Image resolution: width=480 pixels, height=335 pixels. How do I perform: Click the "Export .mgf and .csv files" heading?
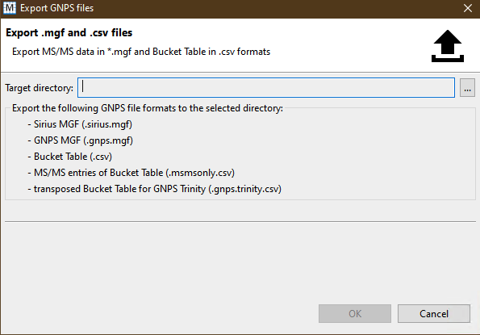[69, 32]
